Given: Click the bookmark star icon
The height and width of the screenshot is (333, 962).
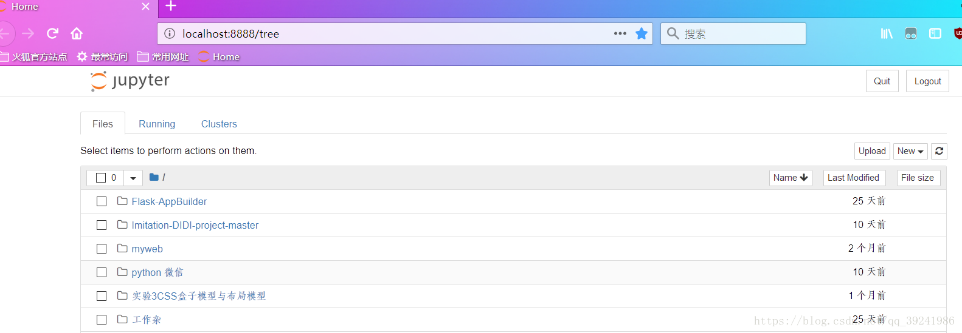Looking at the screenshot, I should [642, 34].
